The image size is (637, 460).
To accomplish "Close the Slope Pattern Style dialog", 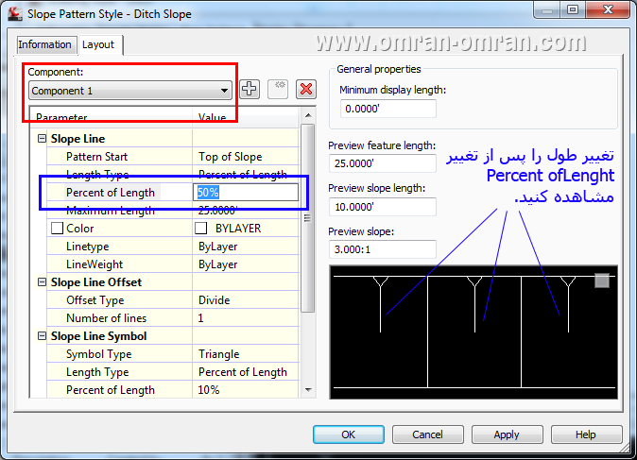I will coord(608,9).
